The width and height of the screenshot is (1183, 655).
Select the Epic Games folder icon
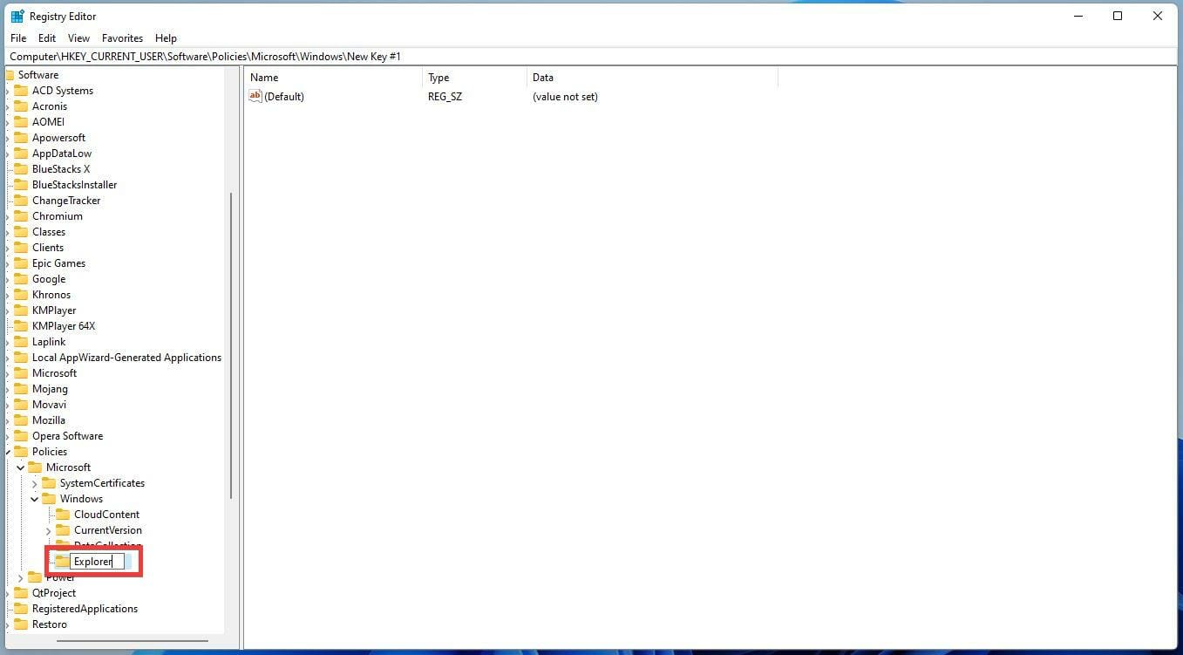(23, 263)
